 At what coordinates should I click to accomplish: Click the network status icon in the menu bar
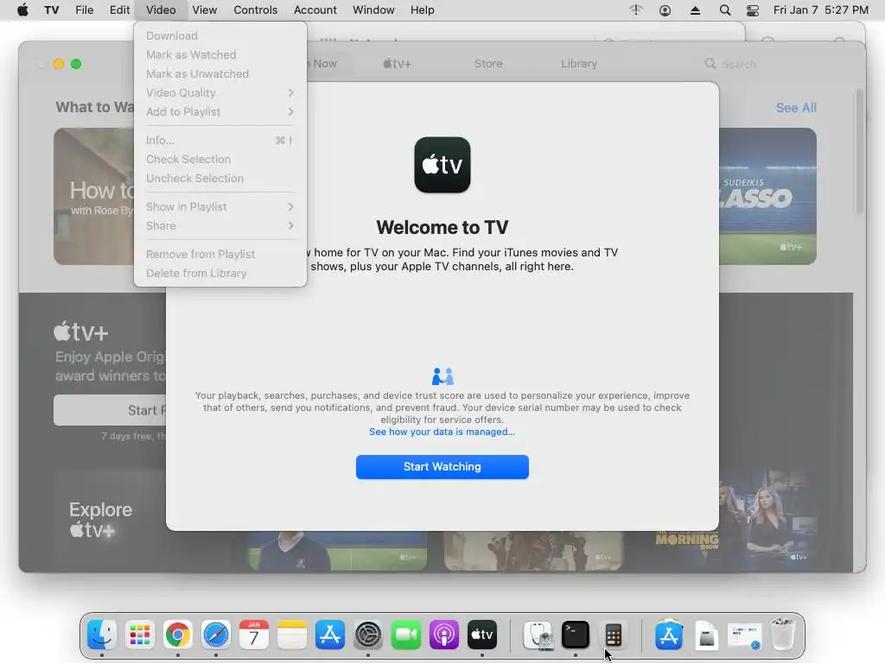[636, 10]
